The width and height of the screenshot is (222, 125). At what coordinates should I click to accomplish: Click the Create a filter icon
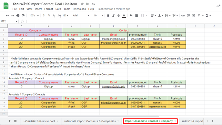point(199,15)
